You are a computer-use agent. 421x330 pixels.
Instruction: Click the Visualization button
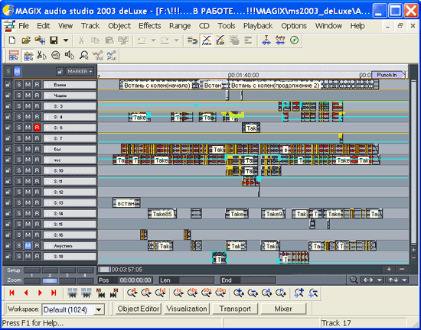coord(187,309)
